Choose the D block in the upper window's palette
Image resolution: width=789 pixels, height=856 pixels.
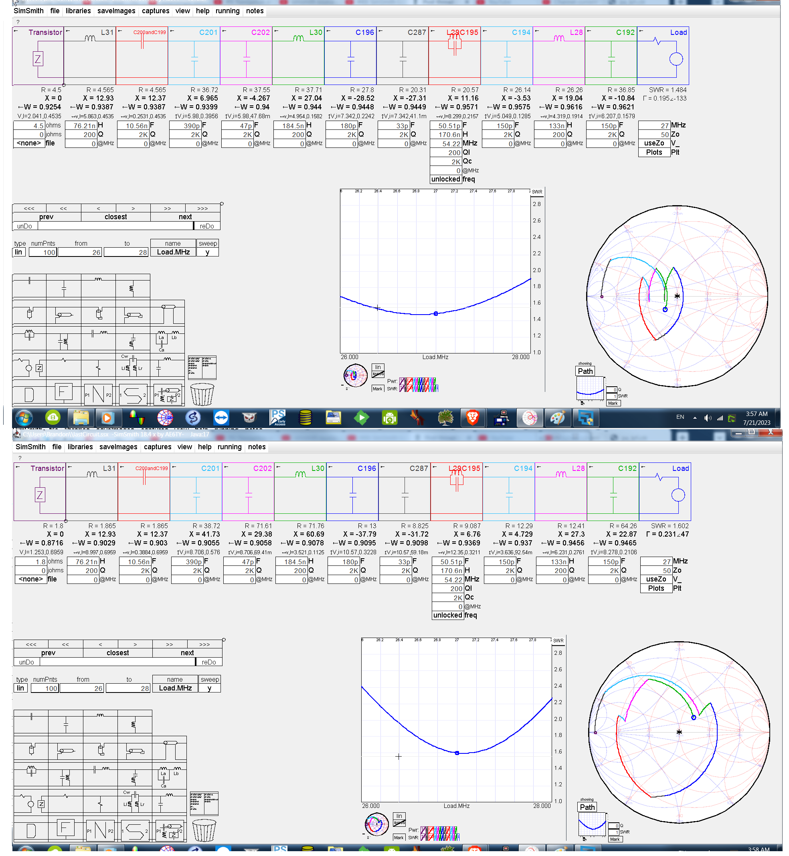pos(29,395)
